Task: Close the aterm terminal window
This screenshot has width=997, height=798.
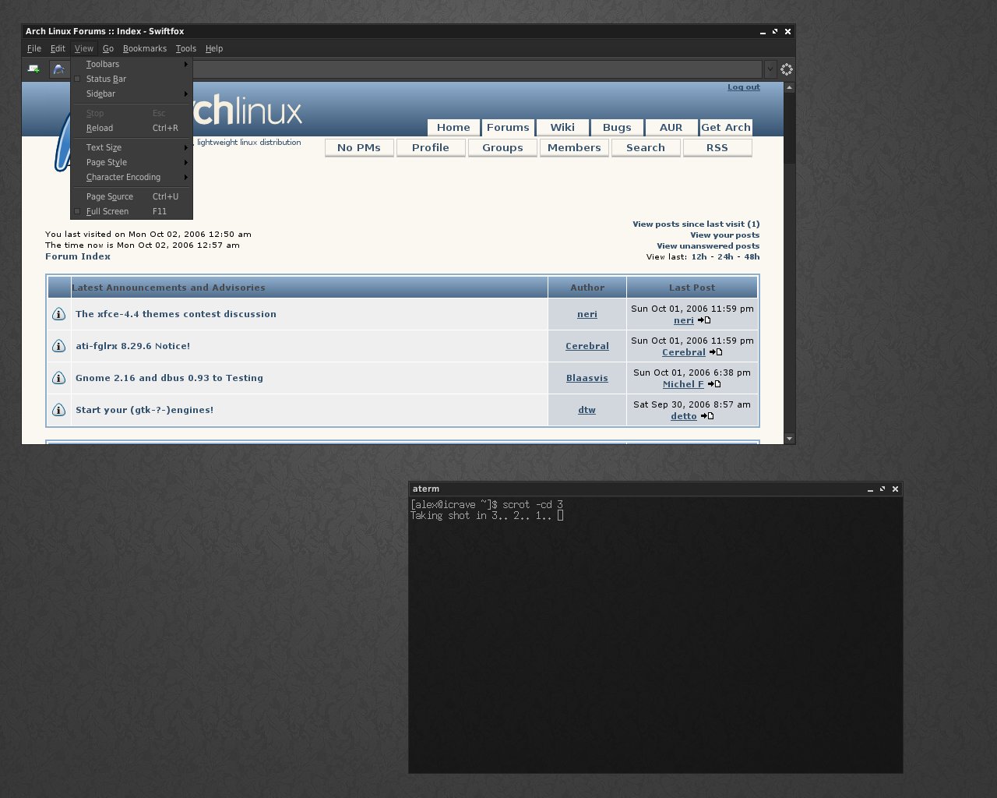Action: tap(895, 489)
